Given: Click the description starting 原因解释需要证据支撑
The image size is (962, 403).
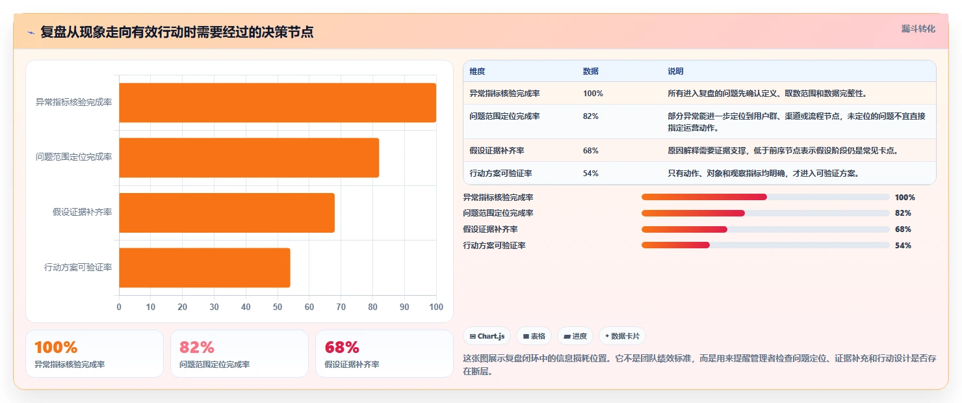Looking at the screenshot, I should pos(783,151).
